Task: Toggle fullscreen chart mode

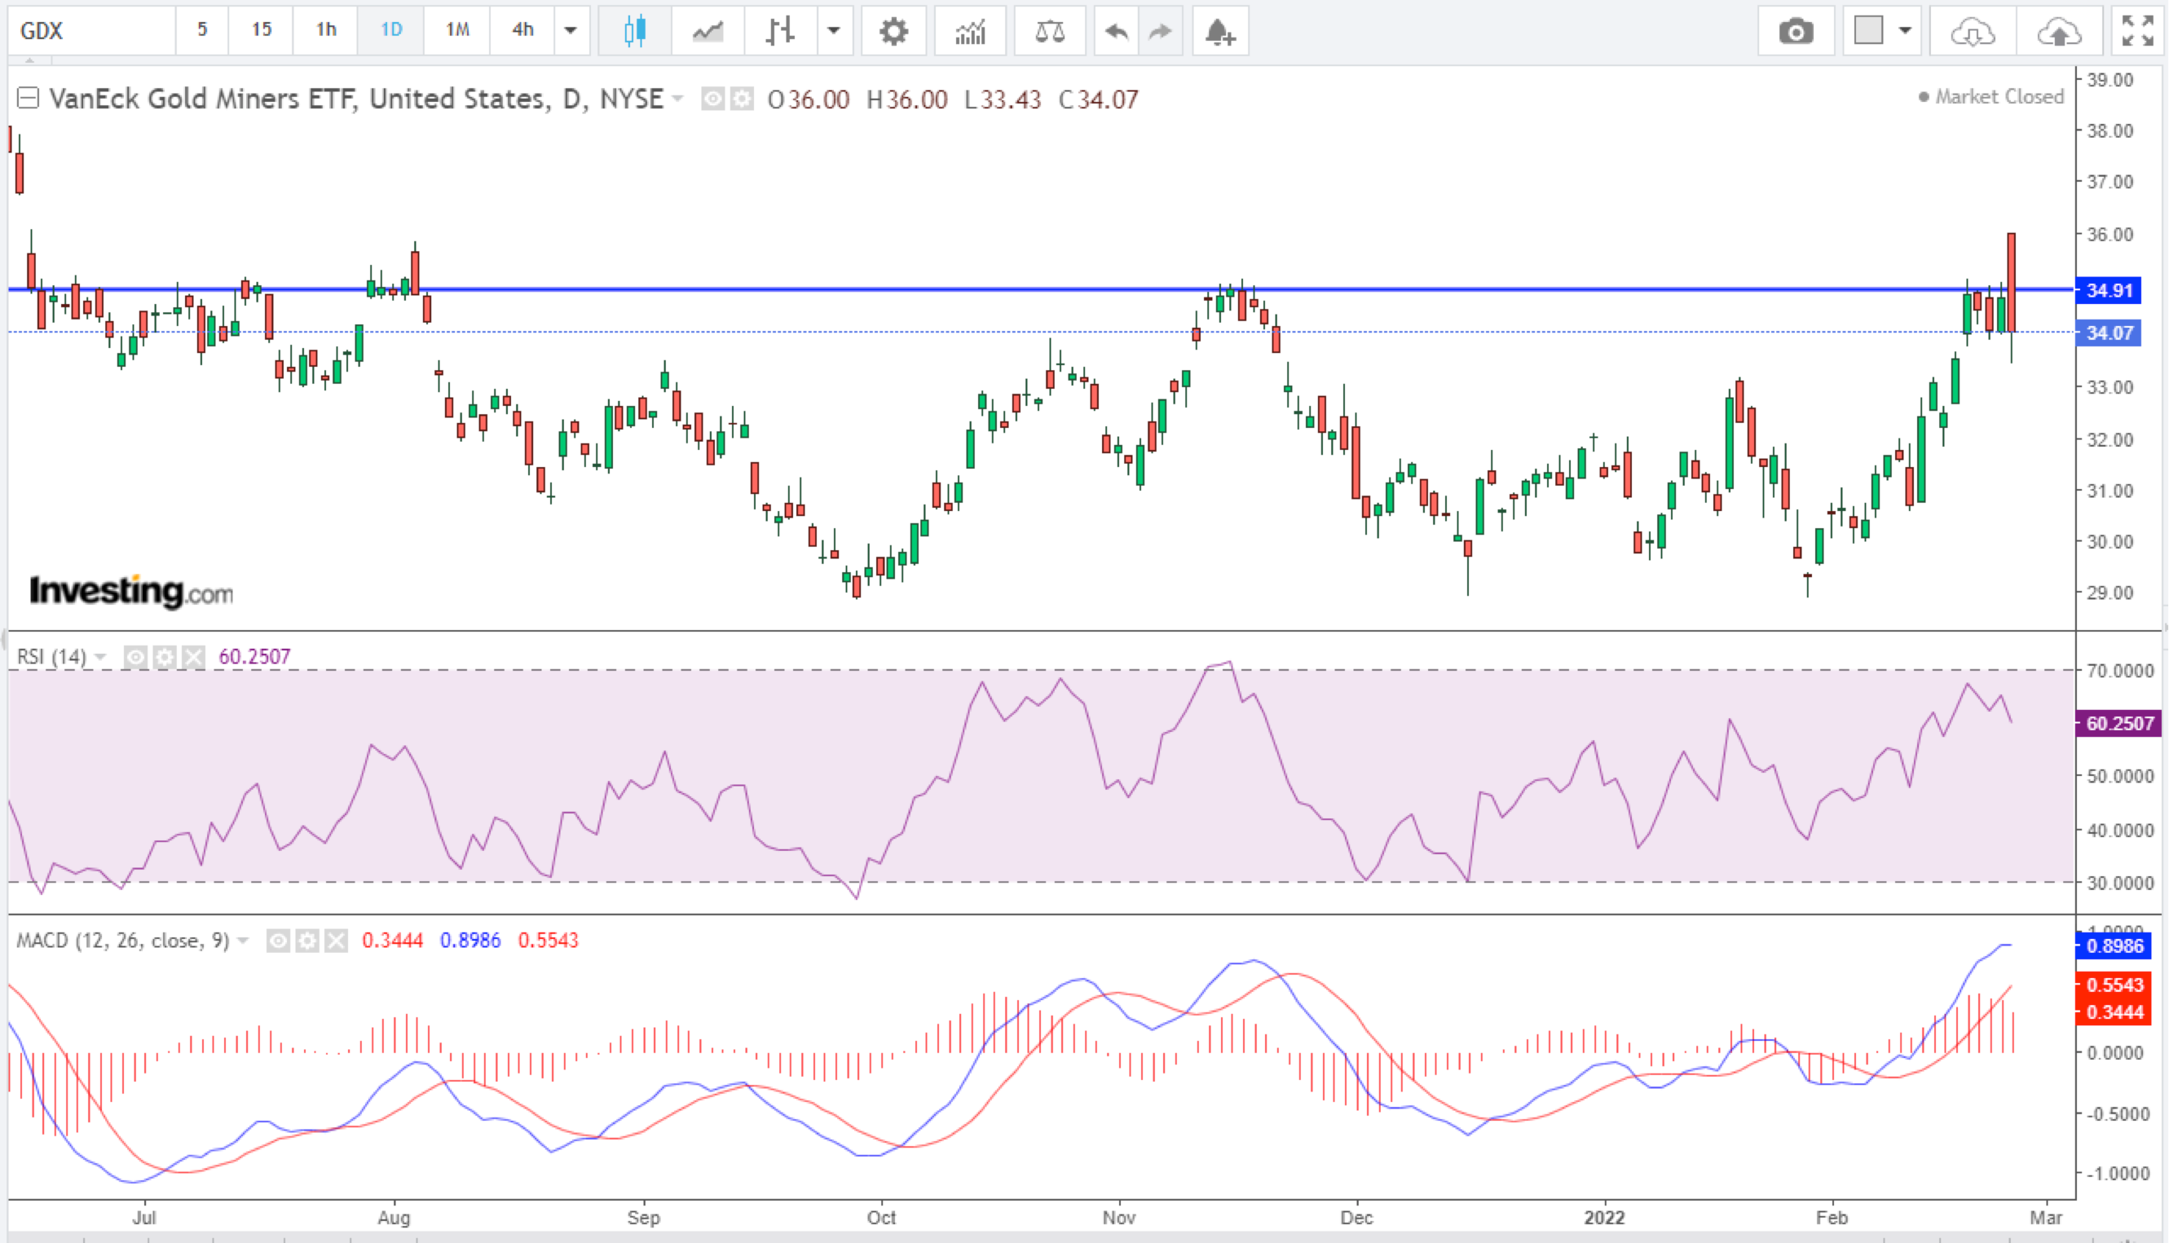Action: pos(2137,32)
